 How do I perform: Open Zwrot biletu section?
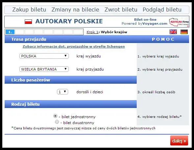tap(121, 10)
